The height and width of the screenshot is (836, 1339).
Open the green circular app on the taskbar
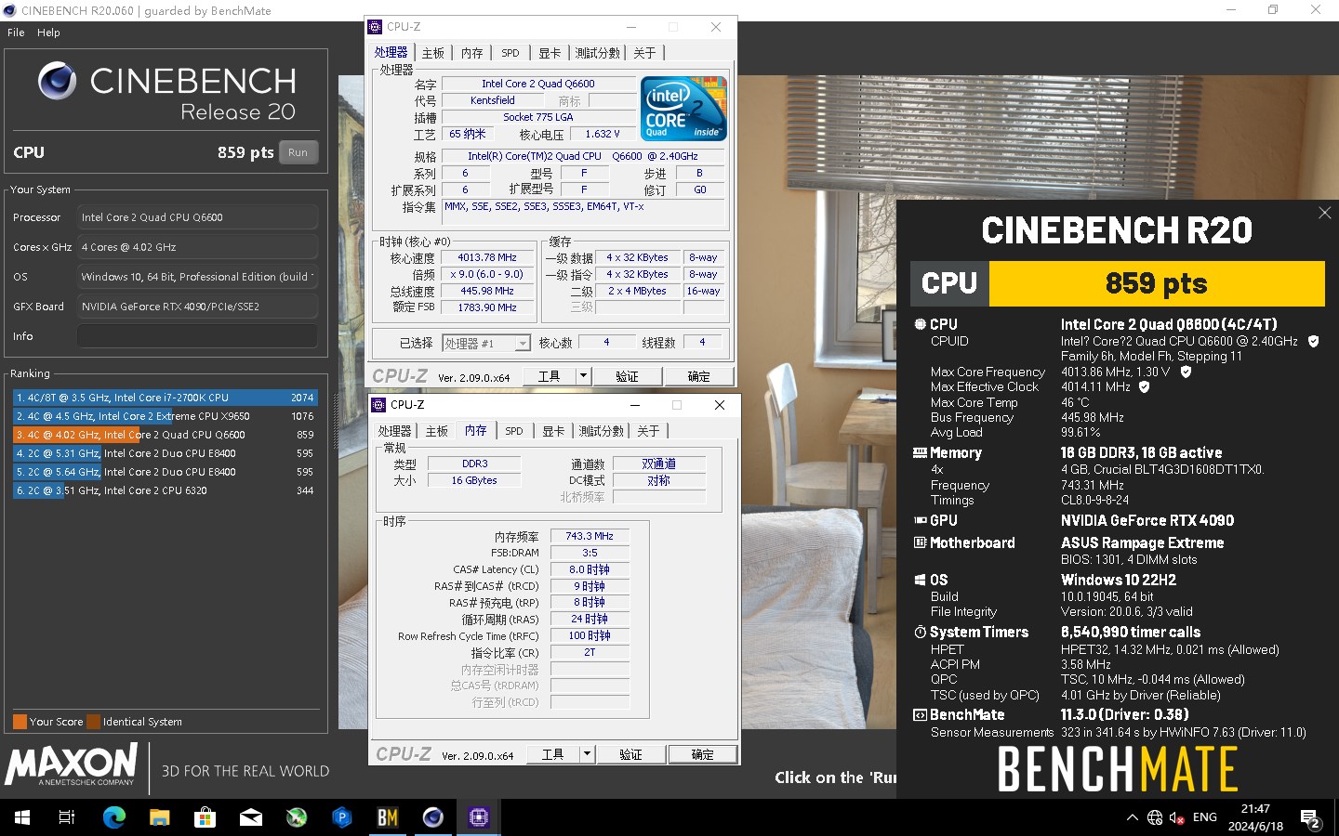(296, 817)
